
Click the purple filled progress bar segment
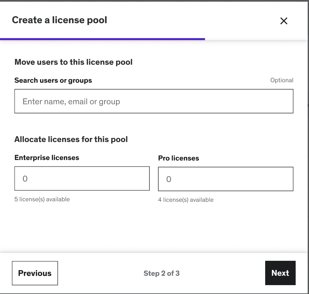103,39
